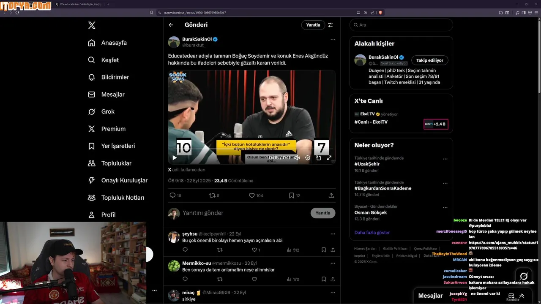Open more options on Mermikko-su's reply
The width and height of the screenshot is (541, 304).
(x=333, y=263)
